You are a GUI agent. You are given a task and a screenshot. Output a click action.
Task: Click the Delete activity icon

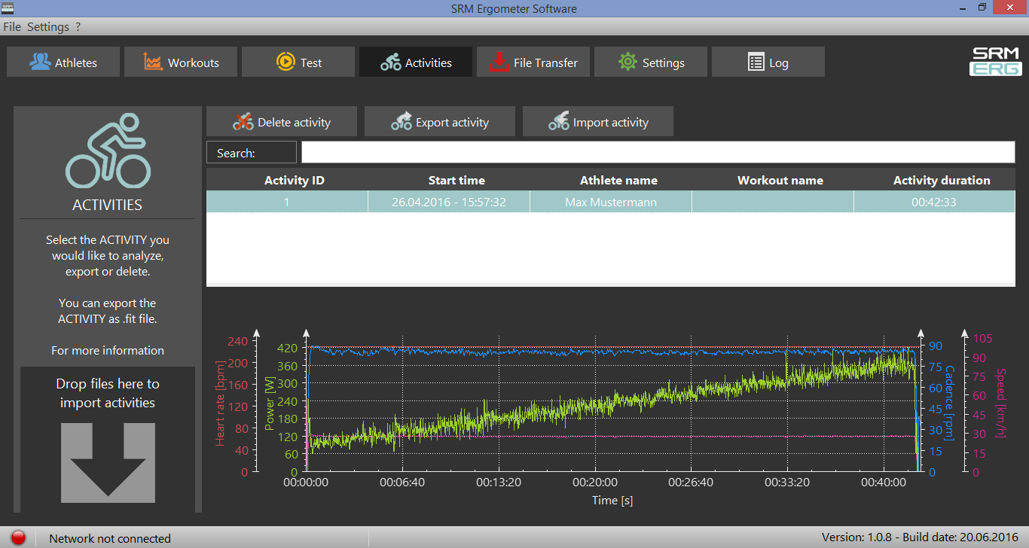click(x=243, y=121)
